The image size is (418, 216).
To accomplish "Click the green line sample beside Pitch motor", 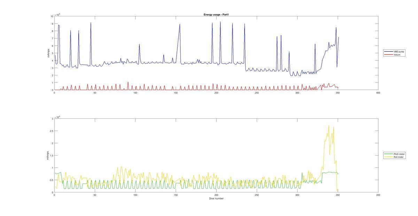I will tap(389, 154).
